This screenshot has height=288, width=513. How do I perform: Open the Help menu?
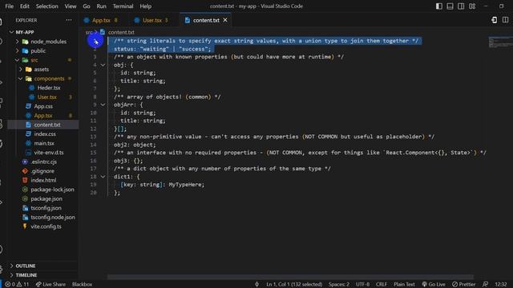pos(146,6)
